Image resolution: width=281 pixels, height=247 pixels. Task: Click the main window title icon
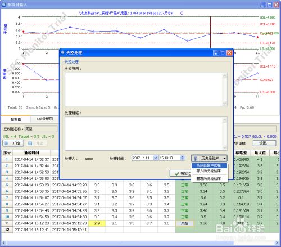[x=3, y=5]
